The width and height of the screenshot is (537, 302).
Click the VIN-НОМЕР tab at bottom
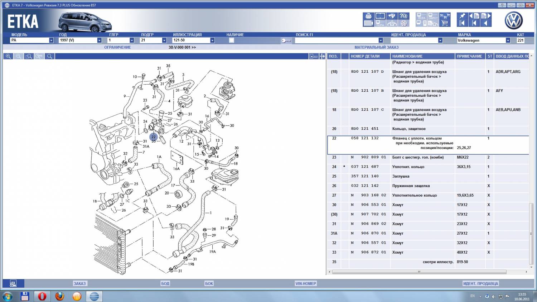point(306,284)
